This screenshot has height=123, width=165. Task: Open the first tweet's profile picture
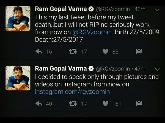pos(18,18)
